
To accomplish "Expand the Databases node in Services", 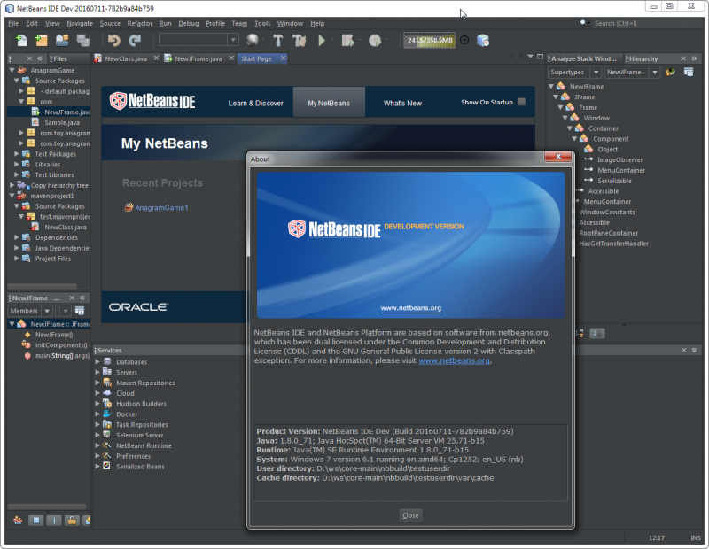I will pyautogui.click(x=98, y=362).
